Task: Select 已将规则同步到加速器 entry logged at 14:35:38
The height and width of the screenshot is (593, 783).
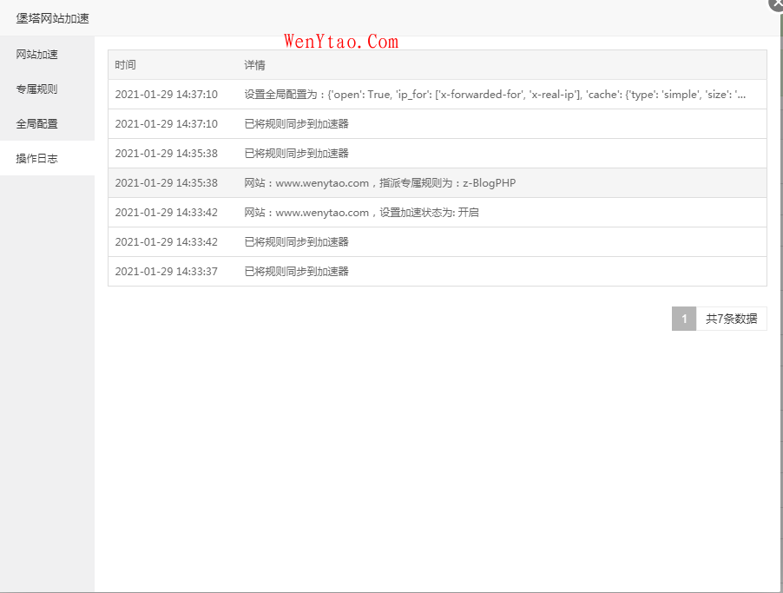Action: (296, 154)
